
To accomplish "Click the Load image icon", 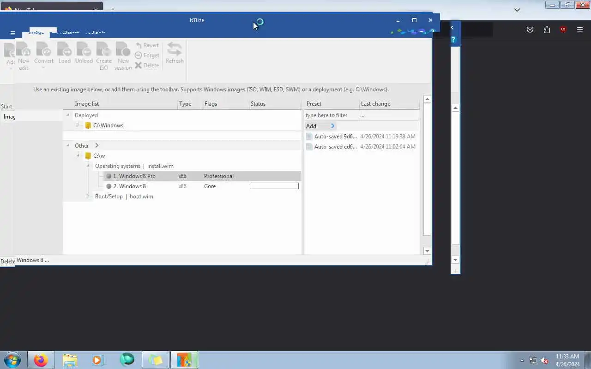I will tap(64, 49).
